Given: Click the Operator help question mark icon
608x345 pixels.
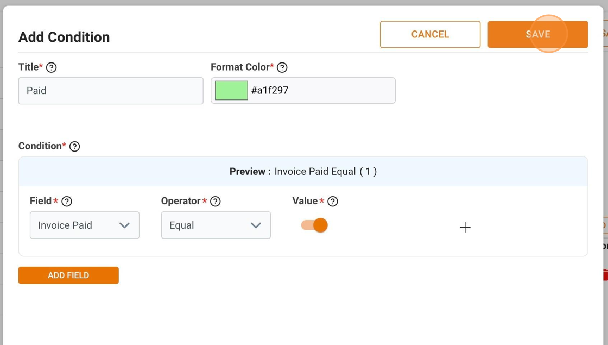Looking at the screenshot, I should point(216,202).
